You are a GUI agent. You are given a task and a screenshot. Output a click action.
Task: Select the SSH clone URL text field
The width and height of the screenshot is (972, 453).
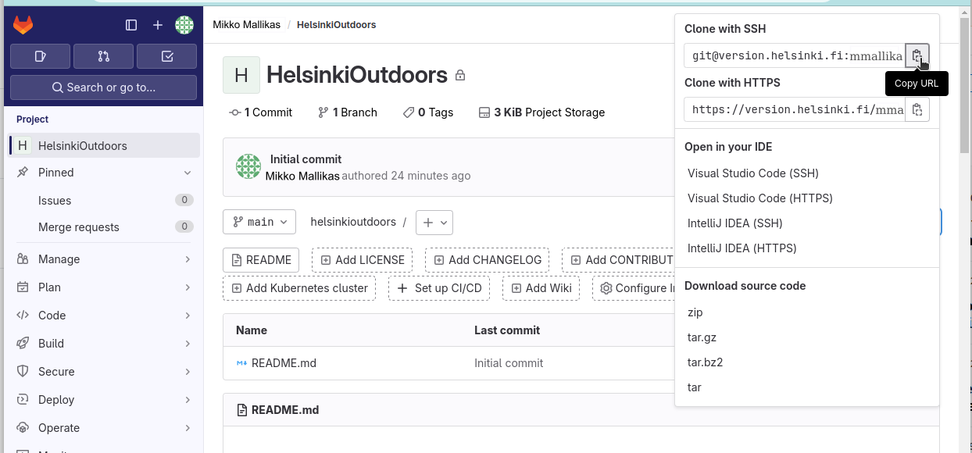795,55
